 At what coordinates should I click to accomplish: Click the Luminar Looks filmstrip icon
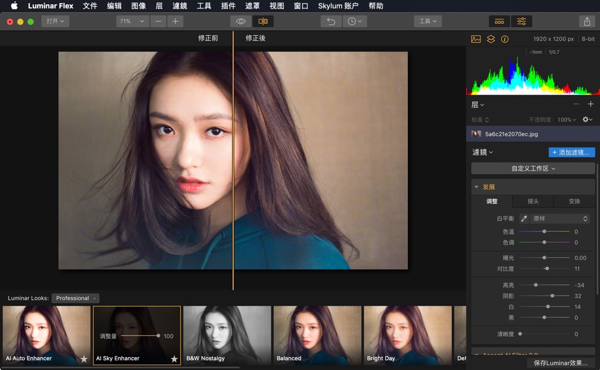coord(499,21)
